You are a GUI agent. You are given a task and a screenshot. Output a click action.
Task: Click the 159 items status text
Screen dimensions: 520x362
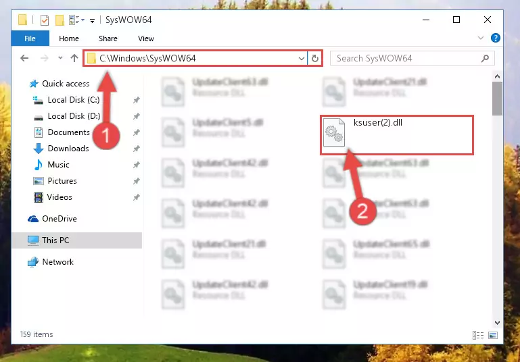37,334
